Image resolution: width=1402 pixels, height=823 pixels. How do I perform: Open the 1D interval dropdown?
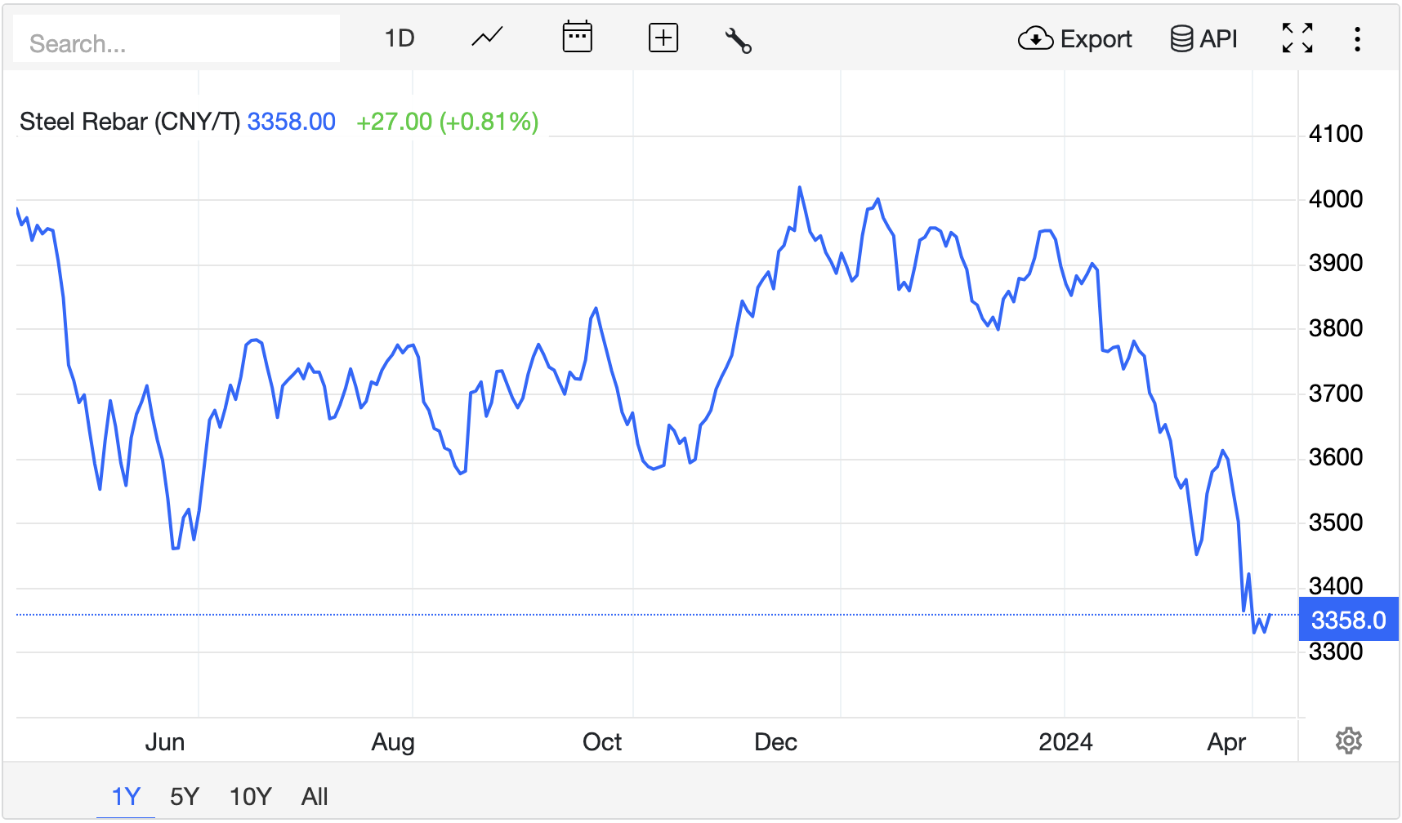point(400,38)
